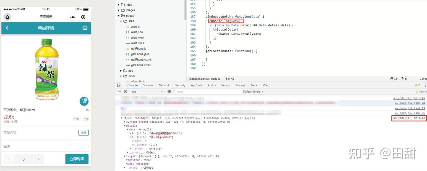
Task: Increase quantity with the plus button
Action: point(39,159)
